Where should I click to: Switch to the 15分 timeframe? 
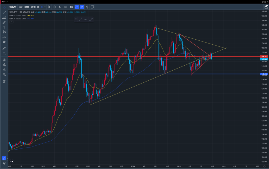pyautogui.click(x=21, y=7)
